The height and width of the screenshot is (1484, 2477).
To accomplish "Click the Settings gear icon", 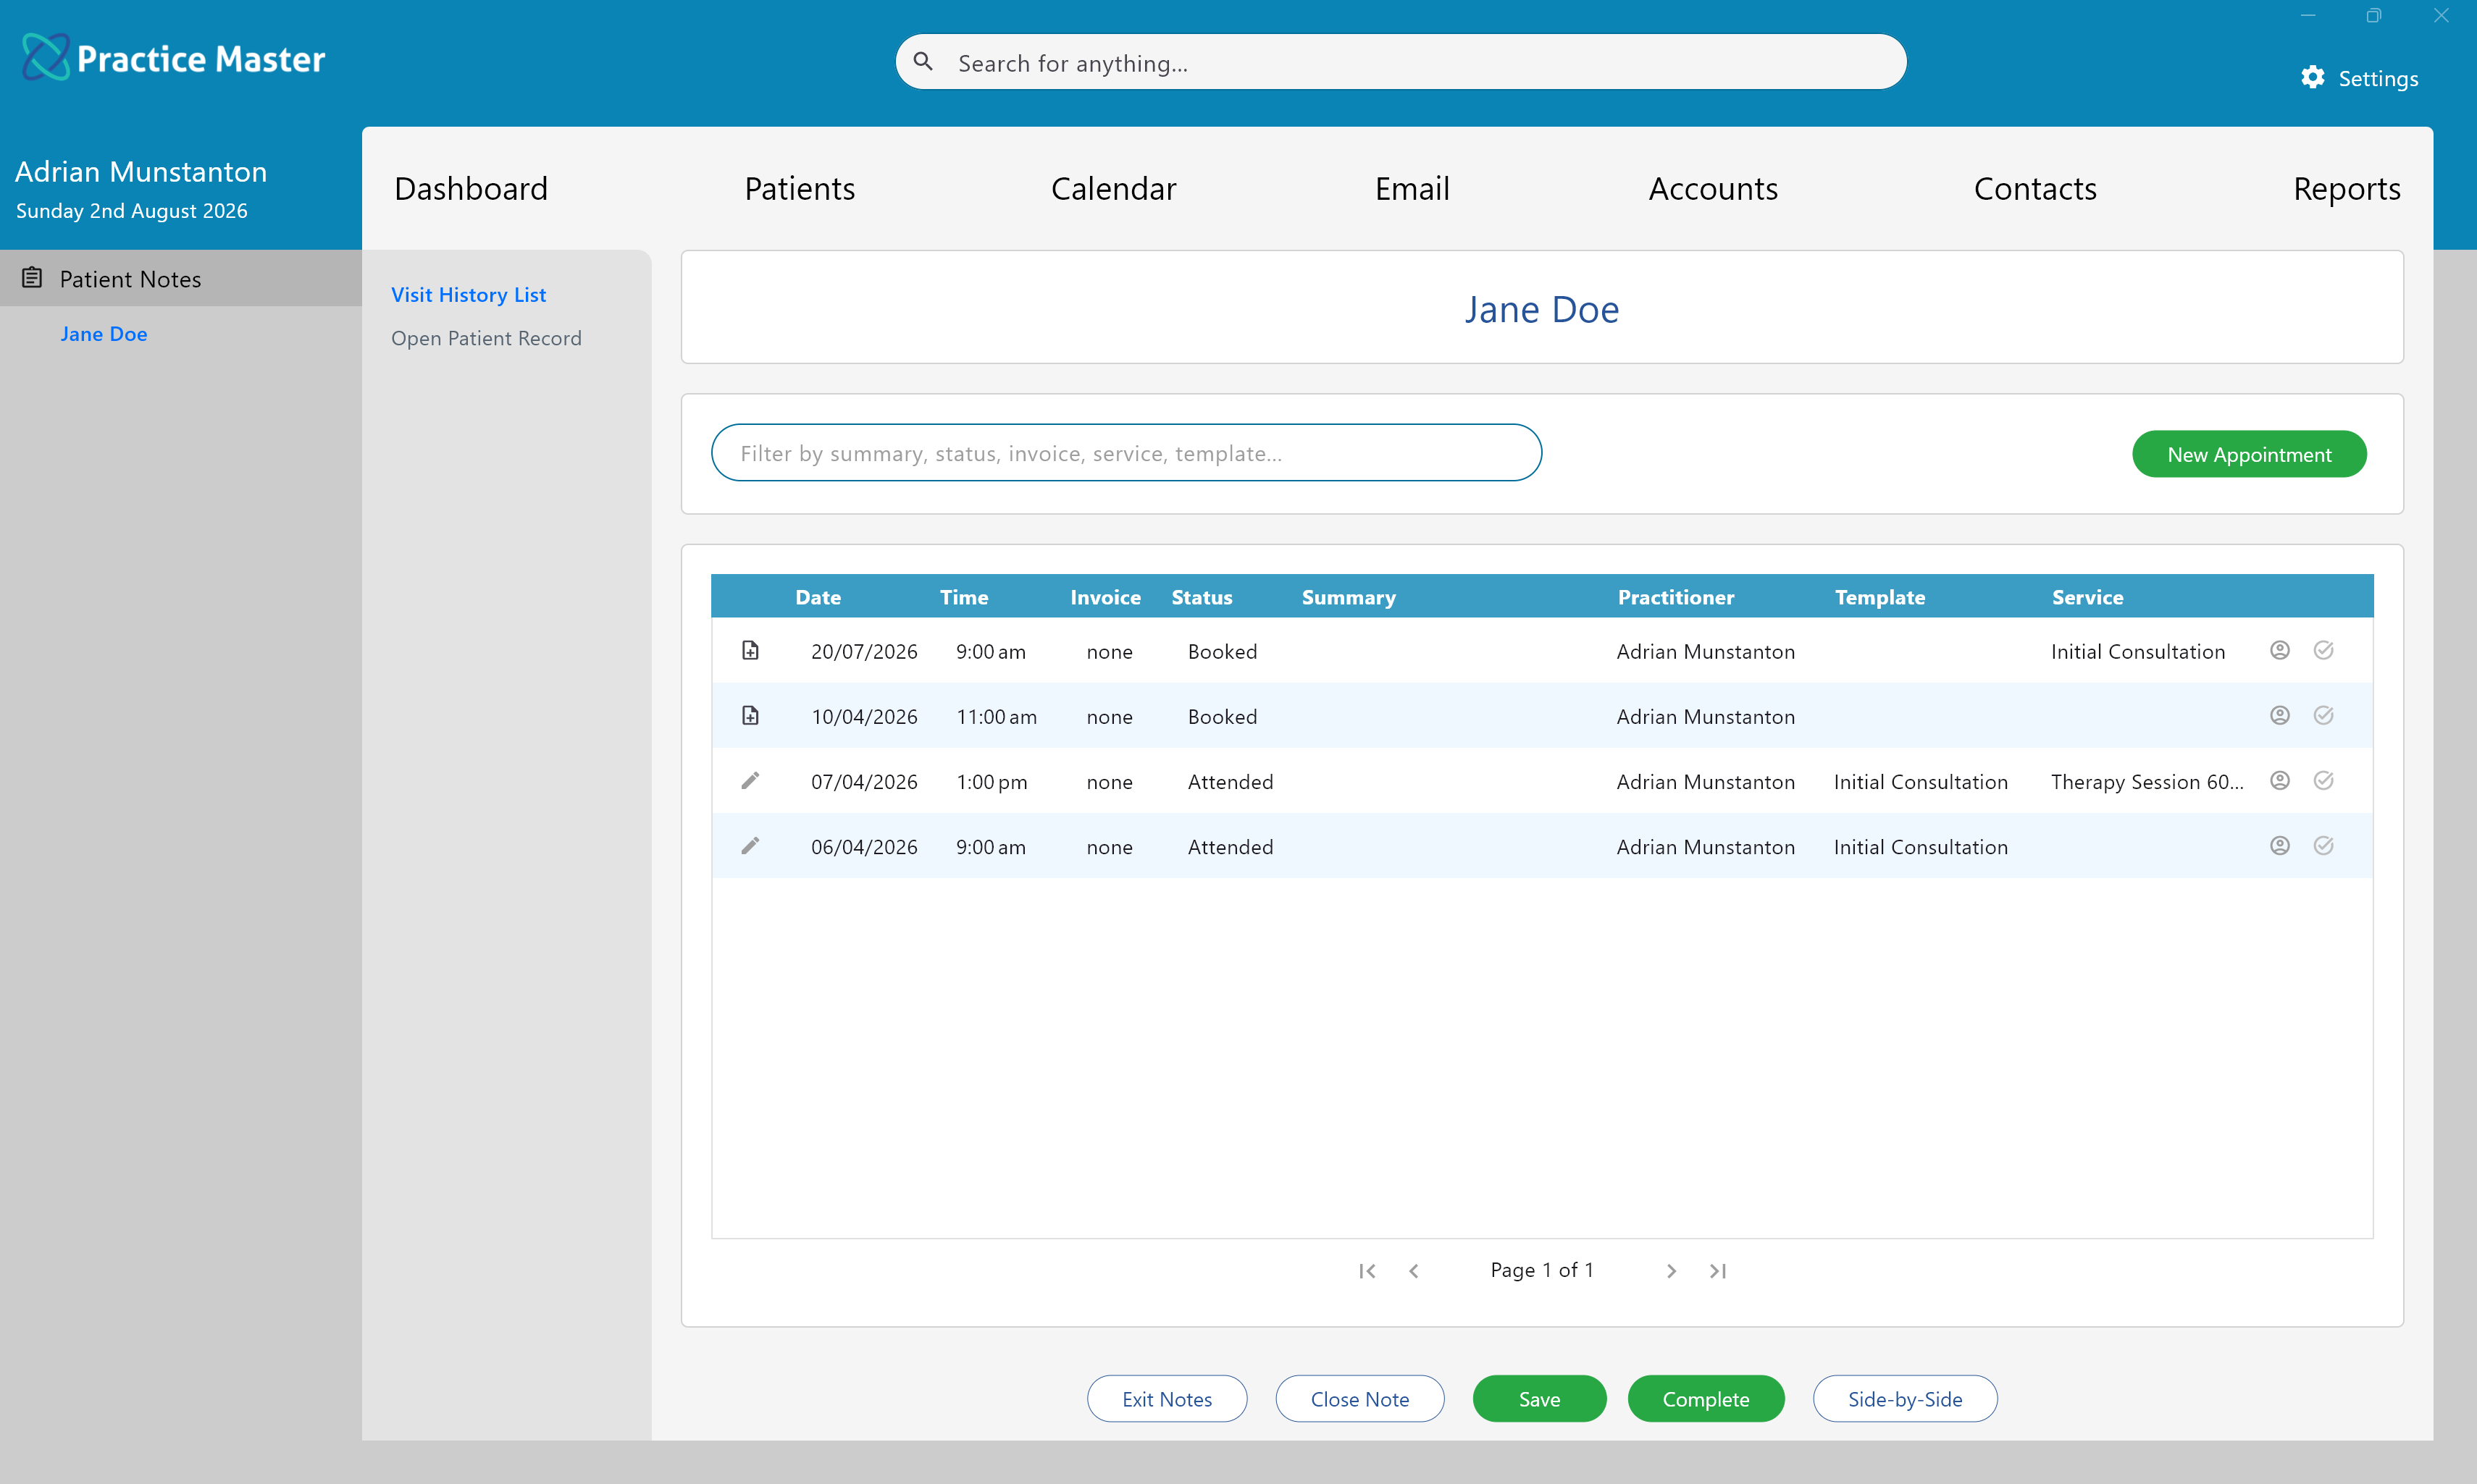I will coord(2313,78).
